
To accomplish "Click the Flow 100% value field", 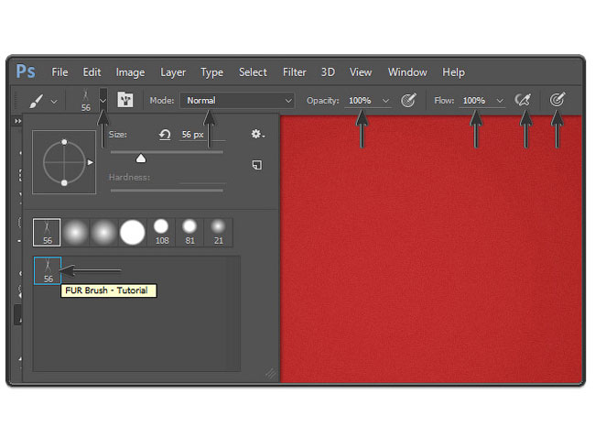I will 474,101.
